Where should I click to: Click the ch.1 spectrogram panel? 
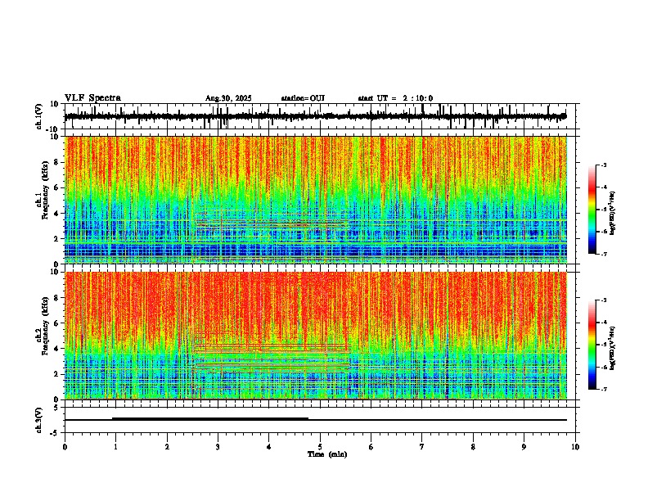tap(316, 200)
